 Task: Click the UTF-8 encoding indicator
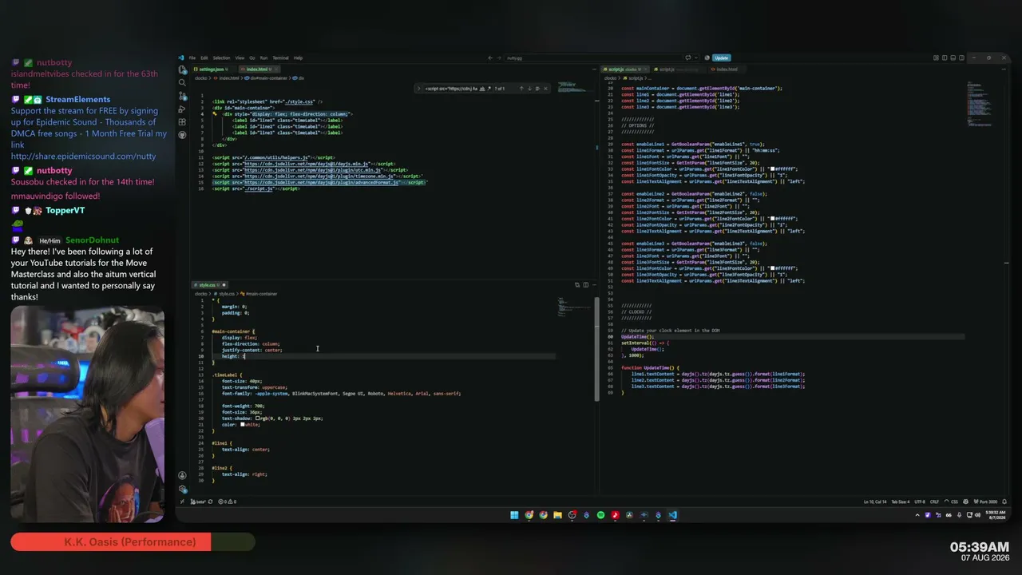tap(920, 502)
